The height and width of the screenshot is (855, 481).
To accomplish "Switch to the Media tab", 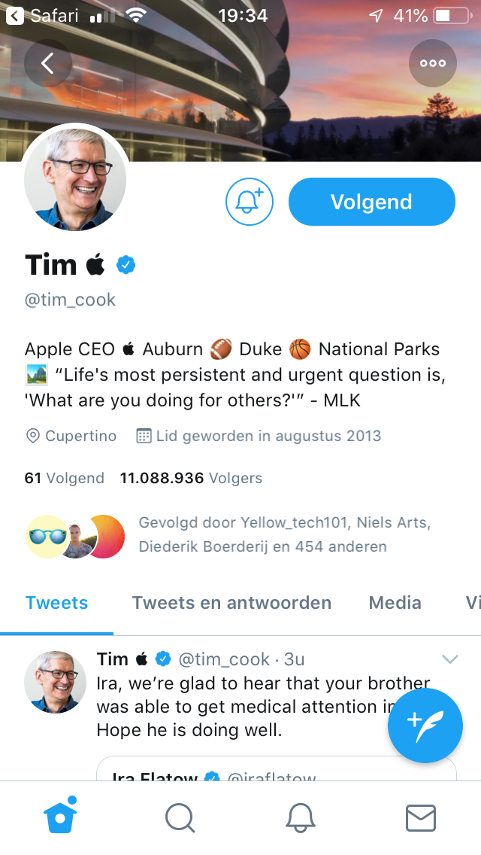I will click(395, 602).
